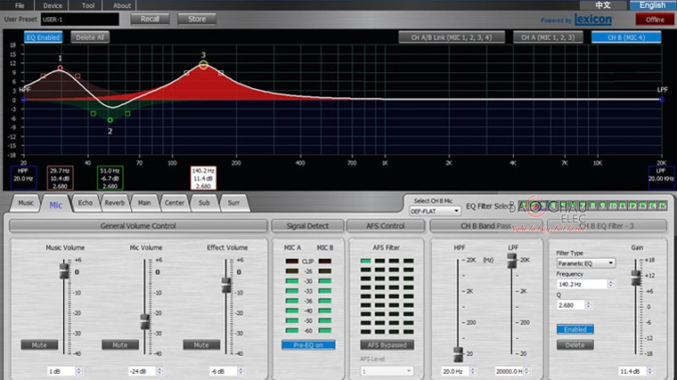Select the CH A (MIC 1, 2, 3) button

(x=548, y=37)
